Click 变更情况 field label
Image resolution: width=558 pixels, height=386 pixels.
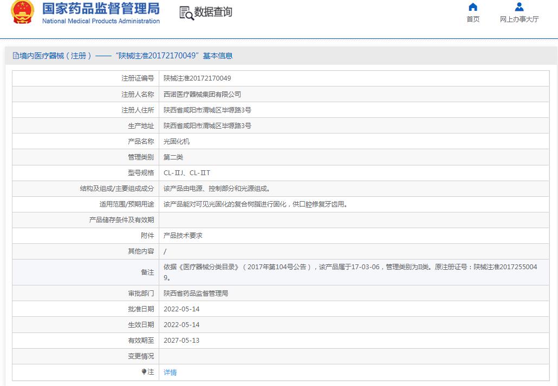click(141, 356)
